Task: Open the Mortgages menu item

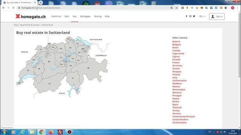Action: coord(85,16)
